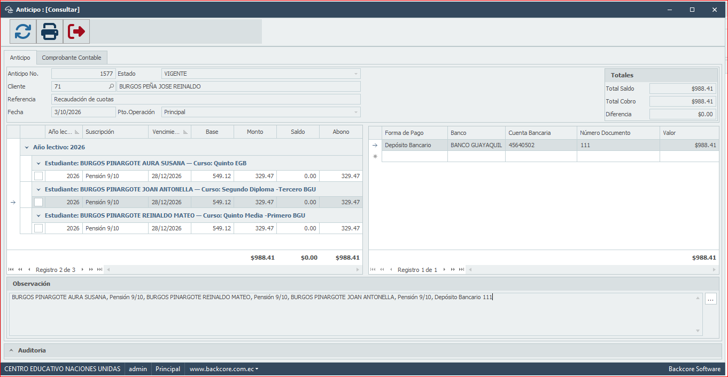This screenshot has height=377, width=728.
Task: Exit the form using the red exit icon
Action: [x=76, y=31]
